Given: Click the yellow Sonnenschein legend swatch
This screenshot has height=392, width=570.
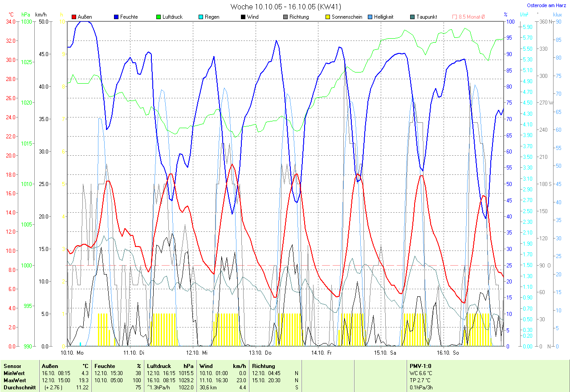Looking at the screenshot, I should (x=328, y=17).
